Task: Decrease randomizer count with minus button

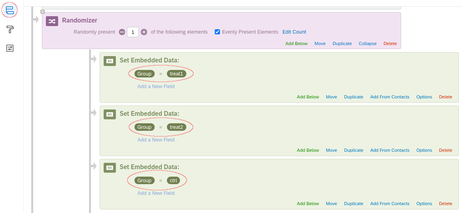Action: click(x=122, y=32)
